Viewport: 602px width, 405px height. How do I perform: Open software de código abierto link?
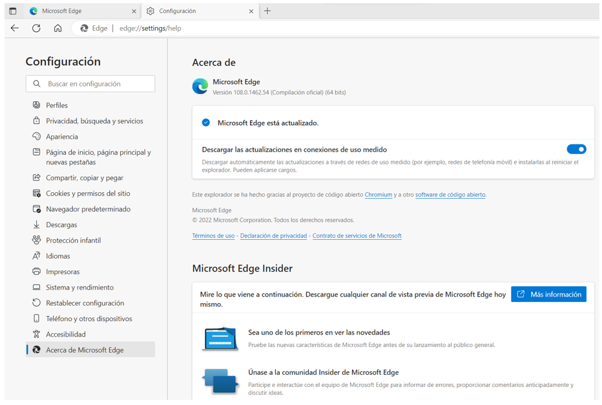(450, 195)
